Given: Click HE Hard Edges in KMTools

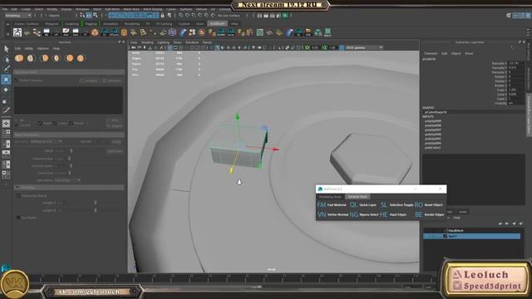Looking at the screenshot, I should pos(393,214).
